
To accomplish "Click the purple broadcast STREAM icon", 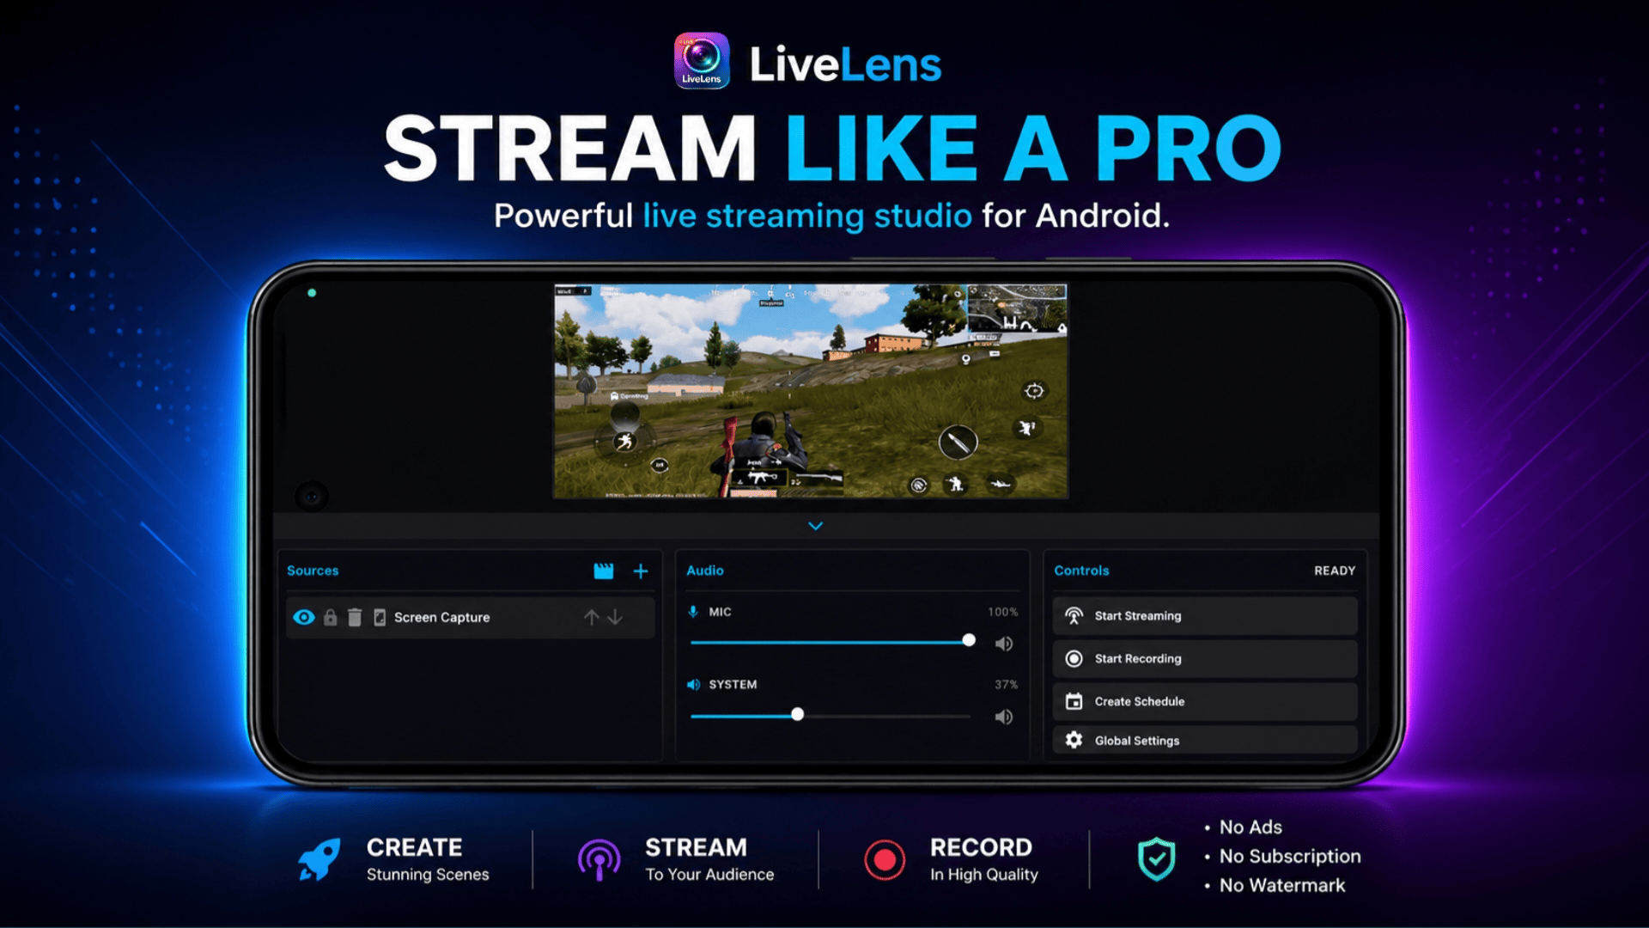I will (x=599, y=860).
